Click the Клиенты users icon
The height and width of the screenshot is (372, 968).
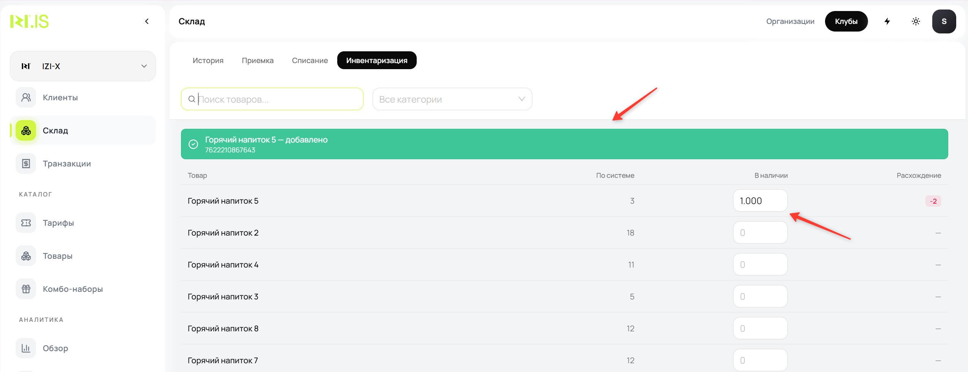(x=26, y=98)
